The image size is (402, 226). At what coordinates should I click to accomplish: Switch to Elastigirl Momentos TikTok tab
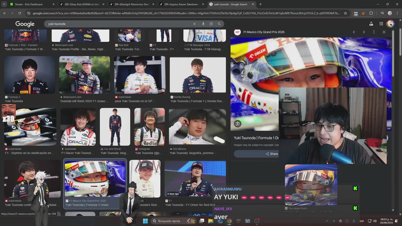pos(132,4)
